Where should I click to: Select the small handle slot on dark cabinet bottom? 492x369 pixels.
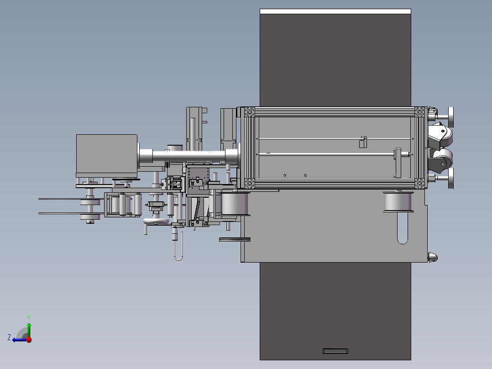(335, 351)
